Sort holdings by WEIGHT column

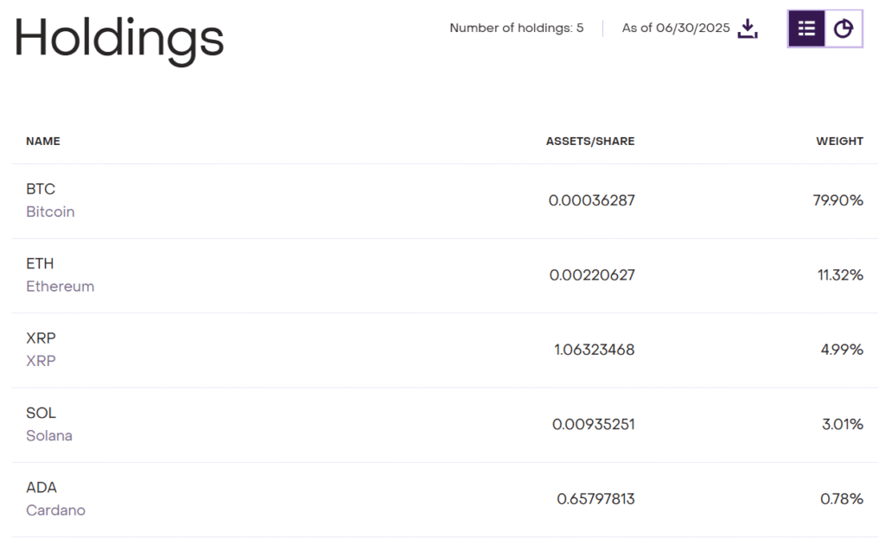[x=839, y=141]
